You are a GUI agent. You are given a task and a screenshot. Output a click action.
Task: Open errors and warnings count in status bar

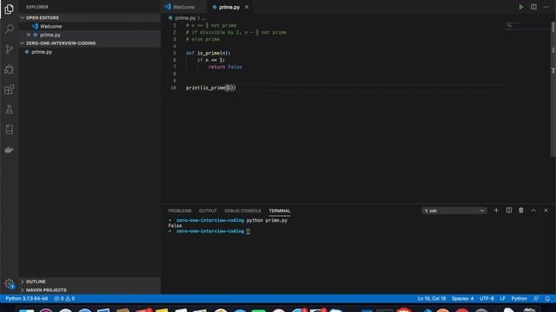[64, 298]
